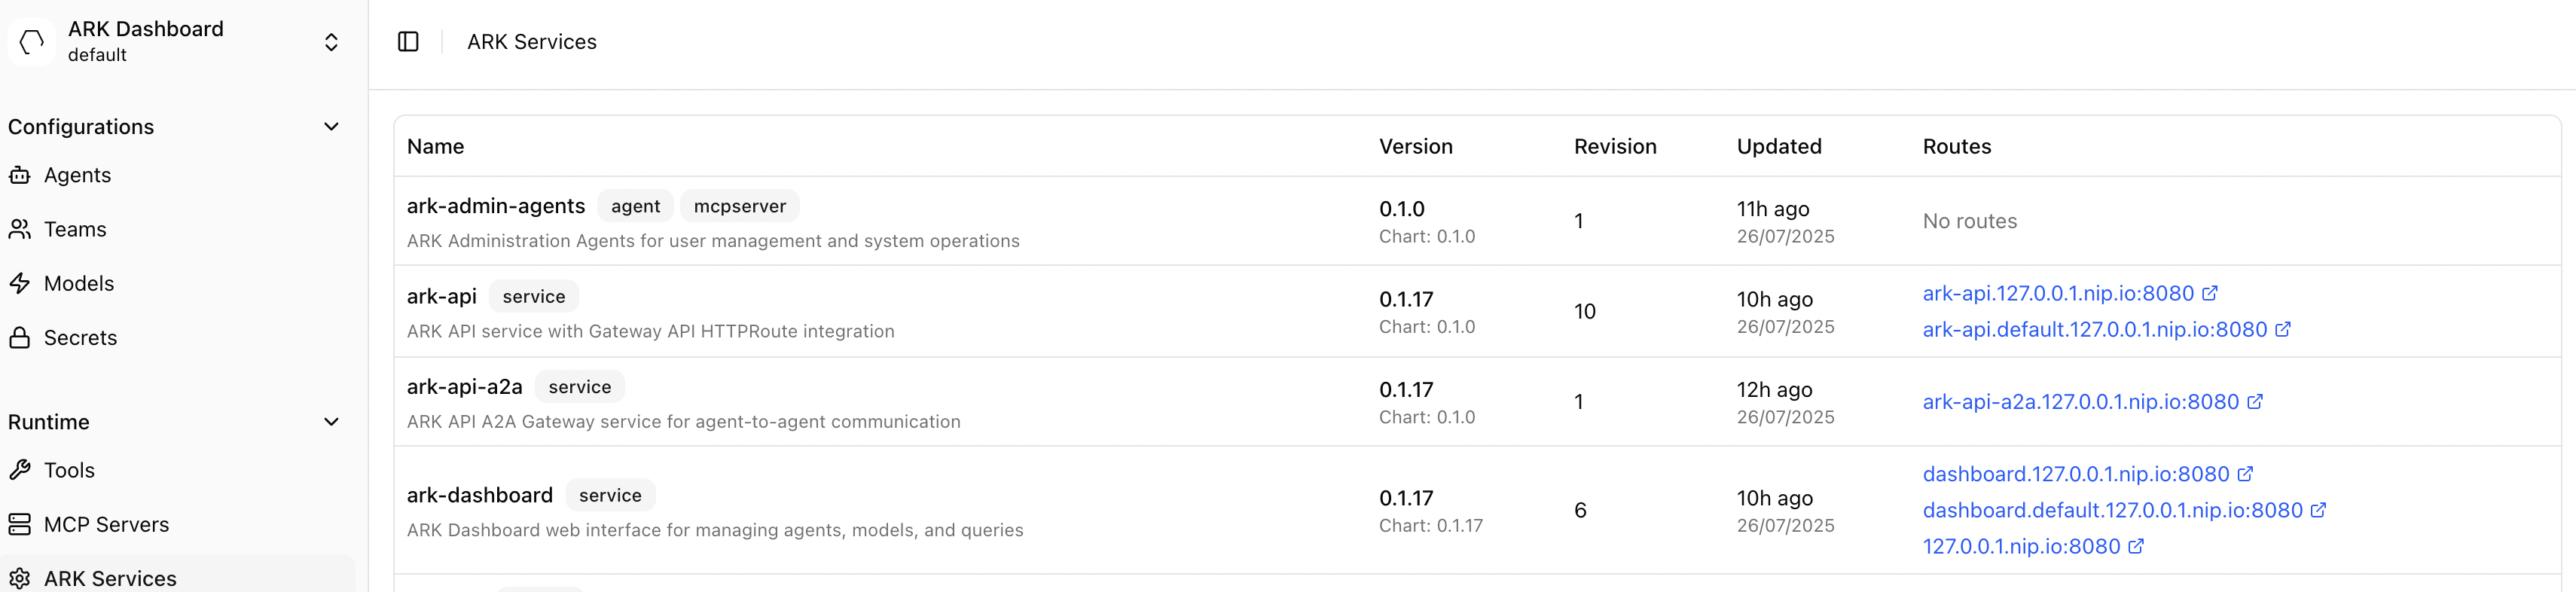Click ARK Services in the sidebar navigation

pyautogui.click(x=110, y=578)
